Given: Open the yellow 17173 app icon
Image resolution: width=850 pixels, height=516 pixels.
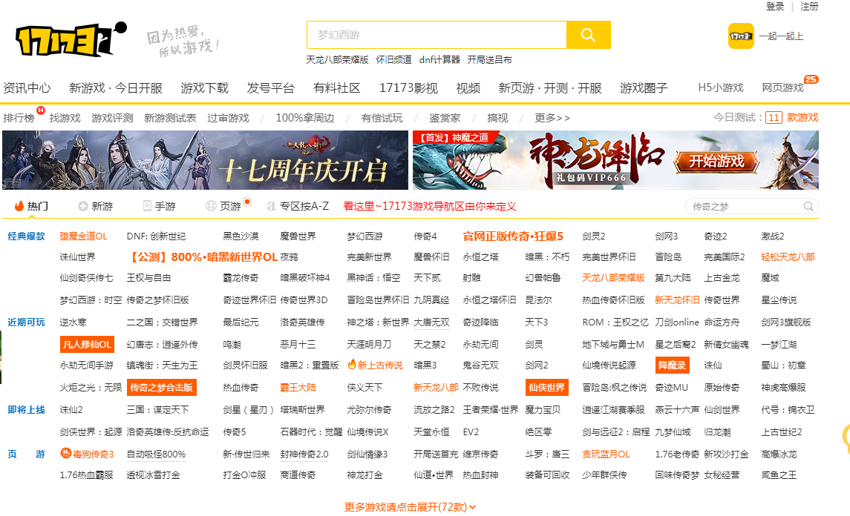Looking at the screenshot, I should pos(740,36).
